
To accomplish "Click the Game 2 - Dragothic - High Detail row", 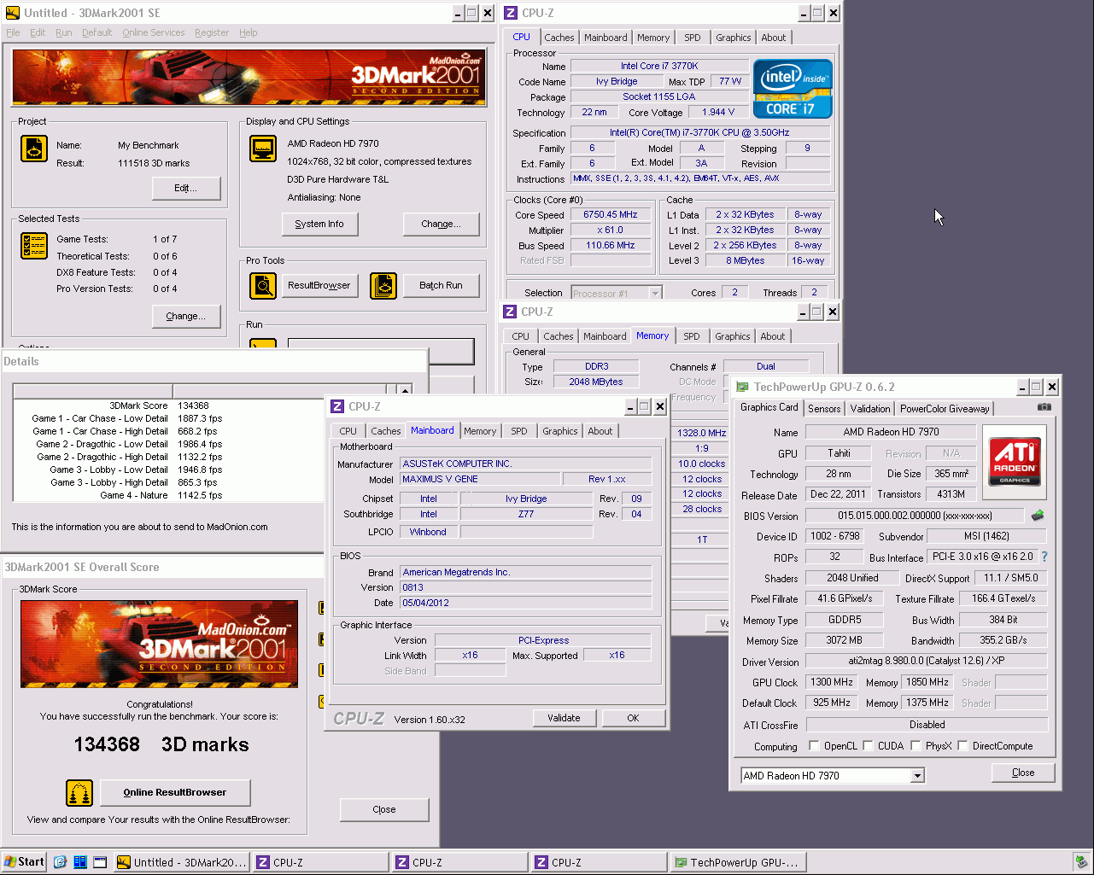I will (168, 457).
